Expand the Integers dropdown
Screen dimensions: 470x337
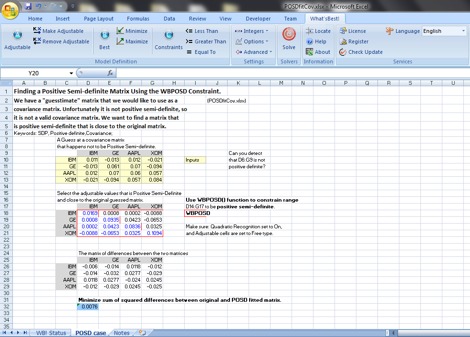click(251, 31)
